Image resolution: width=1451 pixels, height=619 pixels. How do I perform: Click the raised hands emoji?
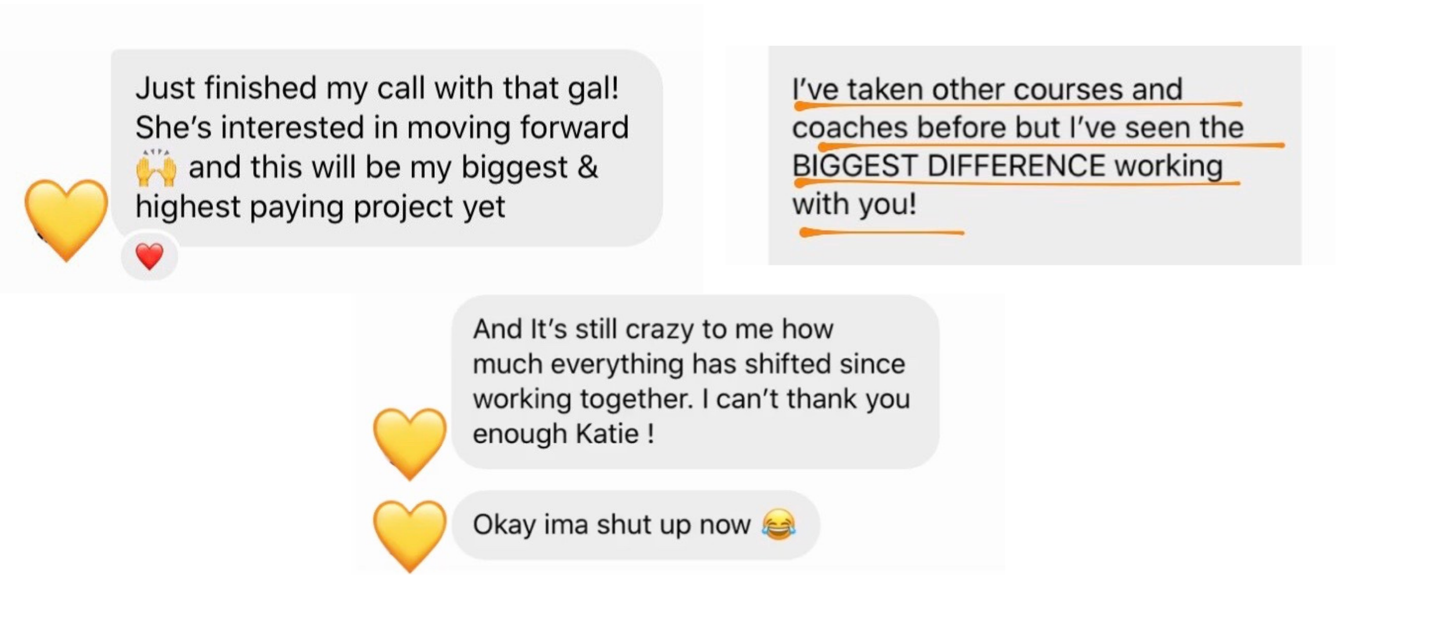(156, 168)
